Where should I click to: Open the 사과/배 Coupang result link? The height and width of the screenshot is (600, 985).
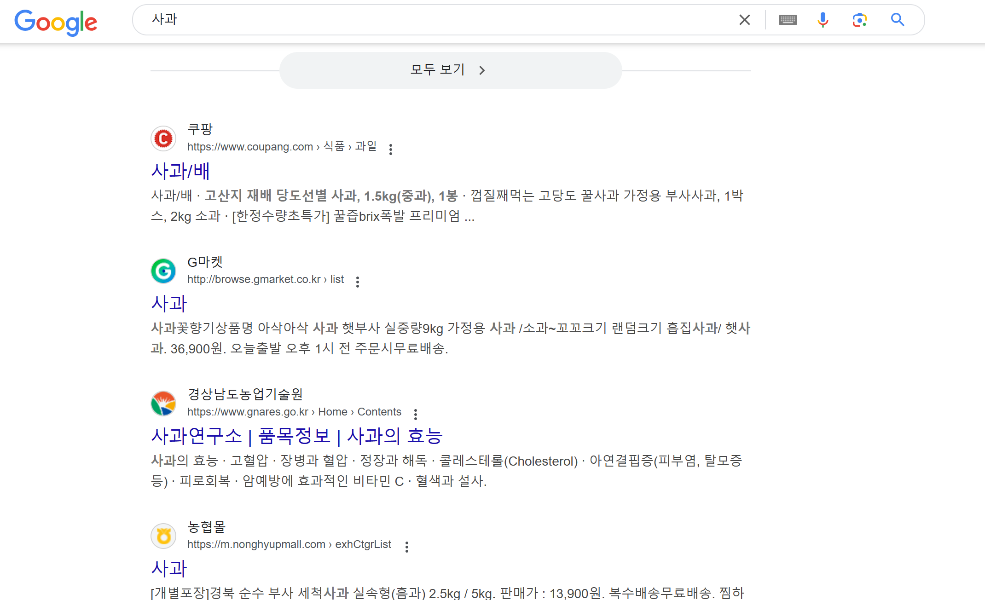[180, 171]
